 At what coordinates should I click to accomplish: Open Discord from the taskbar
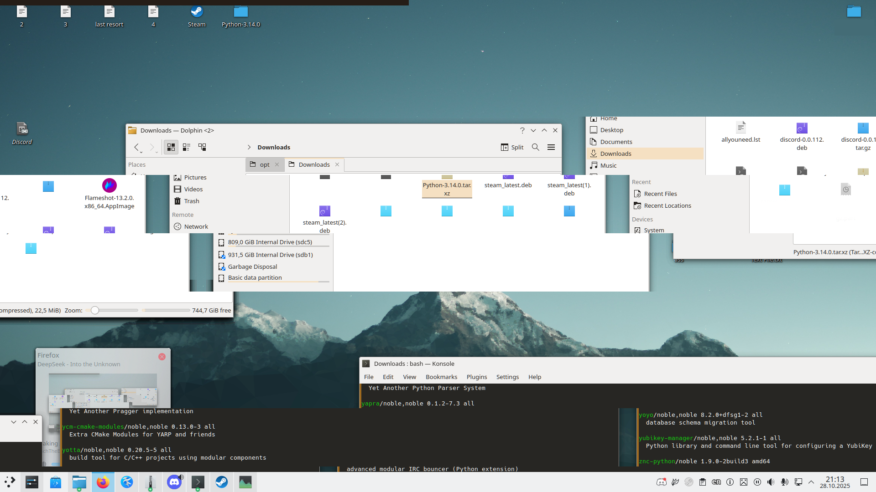tap(174, 482)
